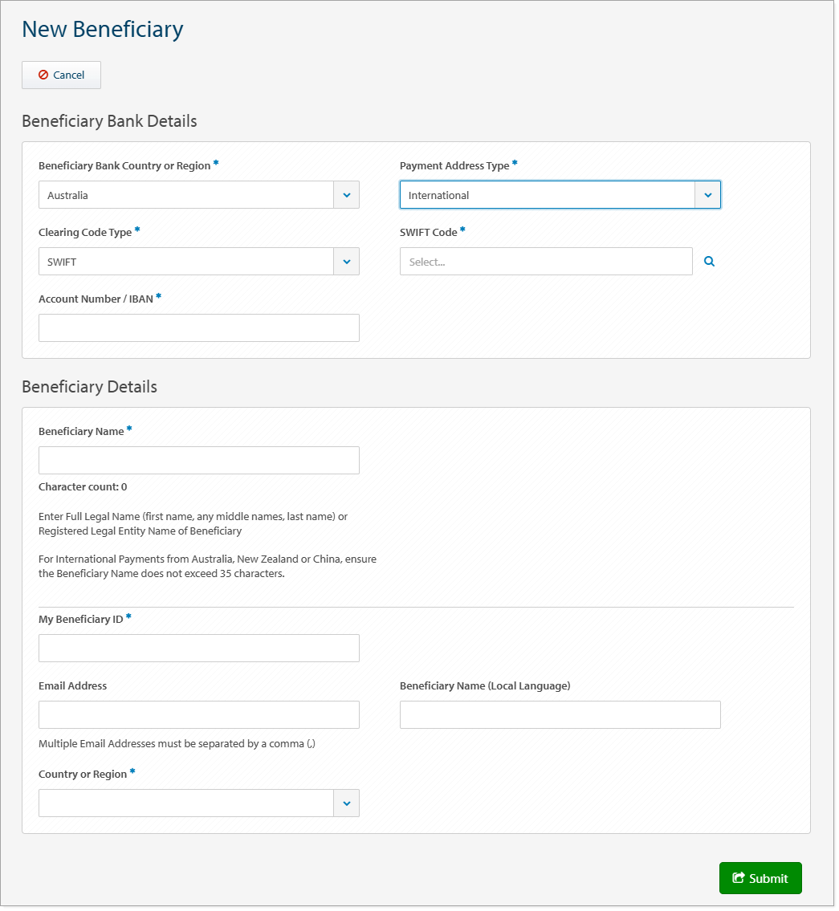Click the My Beneficiary ID field

click(x=198, y=648)
